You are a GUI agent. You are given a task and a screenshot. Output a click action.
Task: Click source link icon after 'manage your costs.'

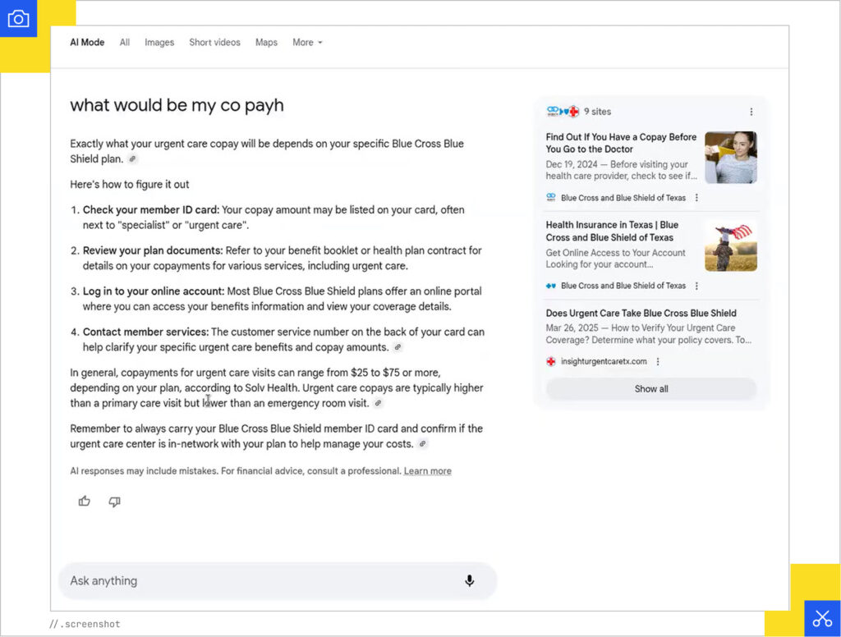422,444
